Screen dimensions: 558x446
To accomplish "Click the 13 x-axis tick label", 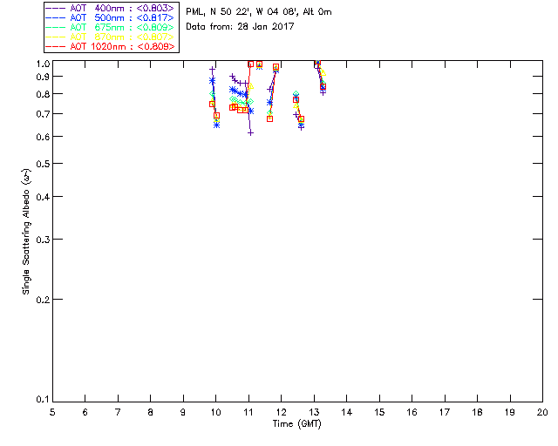I will tap(314, 412).
